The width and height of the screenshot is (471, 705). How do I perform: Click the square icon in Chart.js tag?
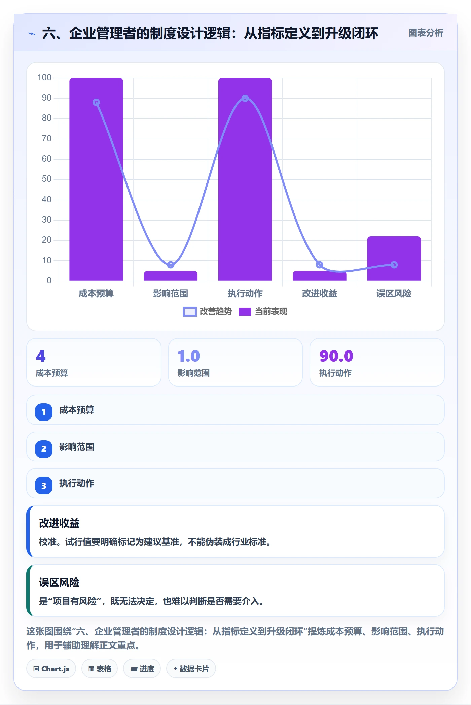[36, 669]
